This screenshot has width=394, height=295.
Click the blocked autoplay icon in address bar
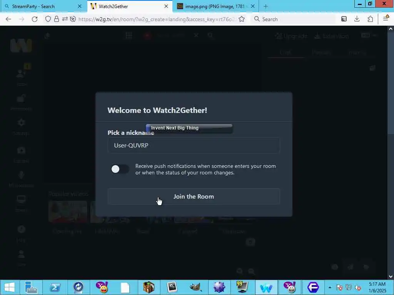73,19
